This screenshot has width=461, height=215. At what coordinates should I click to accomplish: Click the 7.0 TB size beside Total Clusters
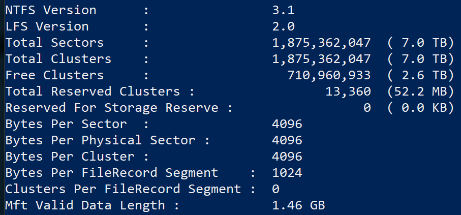[420, 58]
